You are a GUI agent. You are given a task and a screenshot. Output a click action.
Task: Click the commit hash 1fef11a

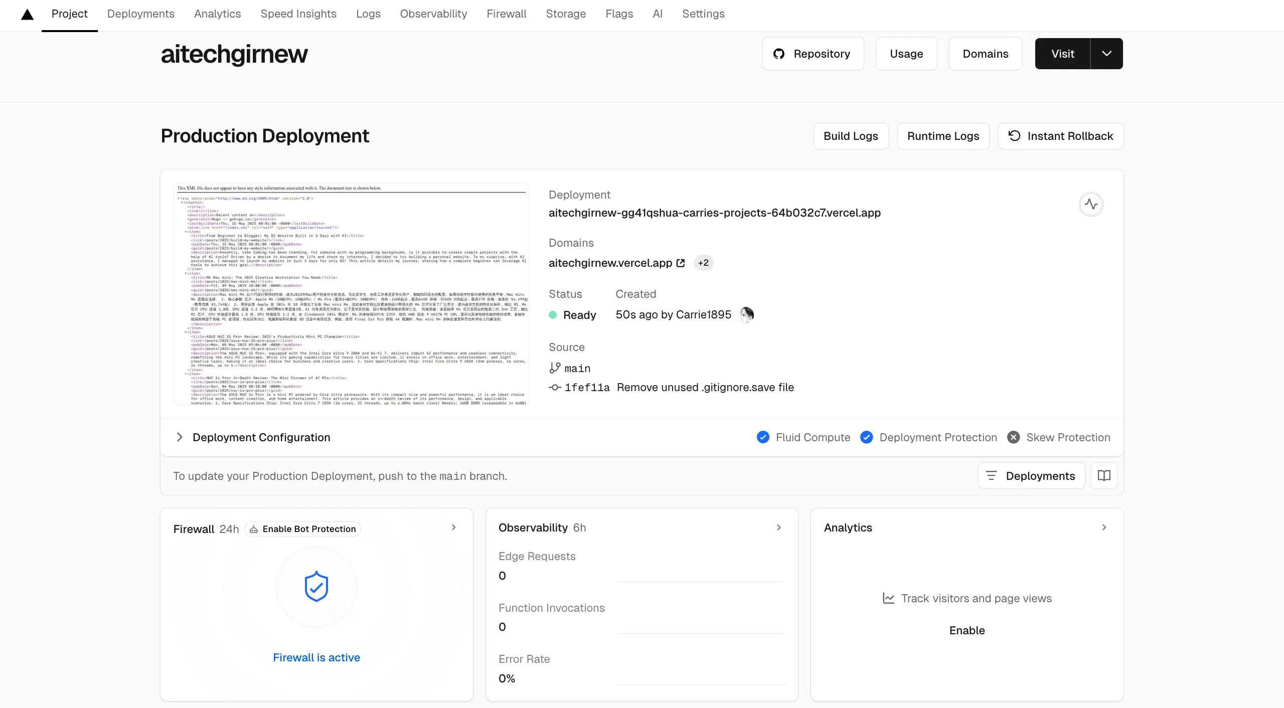(x=587, y=387)
